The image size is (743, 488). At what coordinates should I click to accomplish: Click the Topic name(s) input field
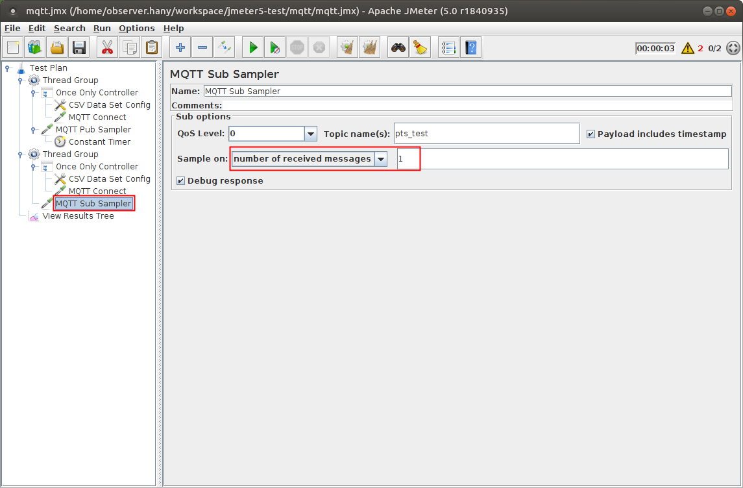pyautogui.click(x=487, y=134)
